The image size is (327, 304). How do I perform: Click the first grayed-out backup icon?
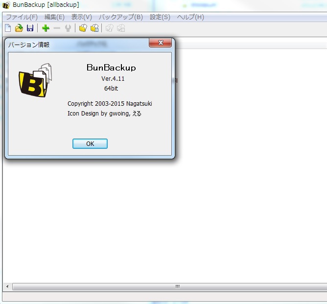pyautogui.click(x=110, y=28)
